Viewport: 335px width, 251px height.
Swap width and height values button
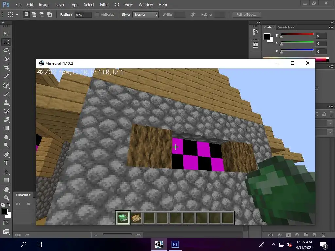pos(193,14)
